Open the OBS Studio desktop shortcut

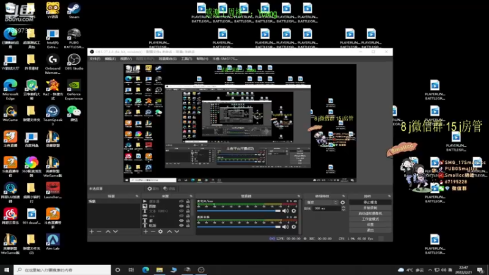click(74, 62)
